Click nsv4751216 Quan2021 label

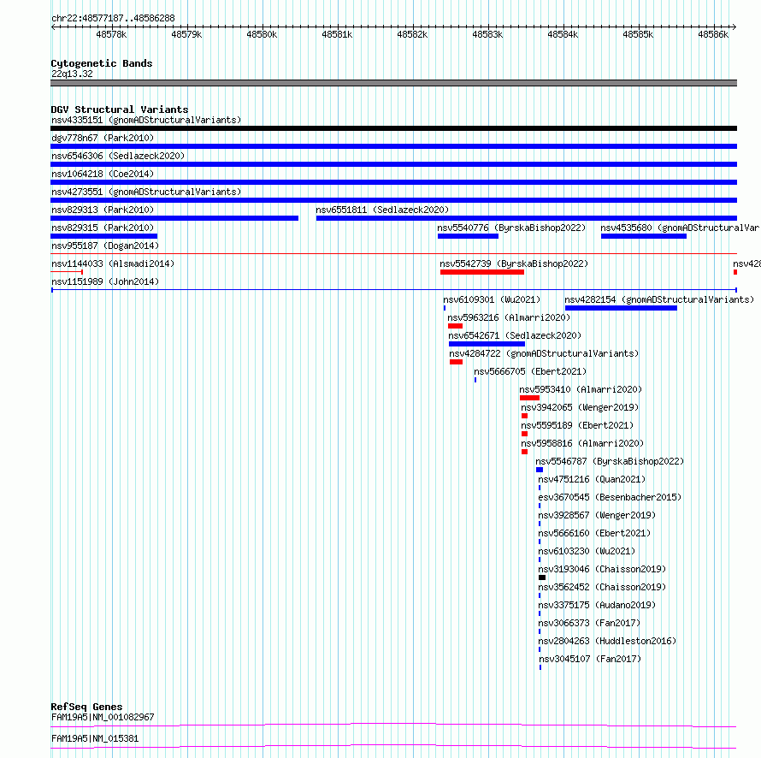pos(592,479)
